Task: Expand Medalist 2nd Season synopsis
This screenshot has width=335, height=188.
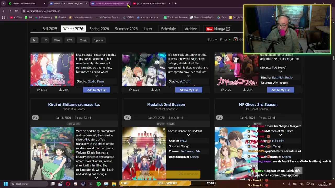Action: click(188, 135)
